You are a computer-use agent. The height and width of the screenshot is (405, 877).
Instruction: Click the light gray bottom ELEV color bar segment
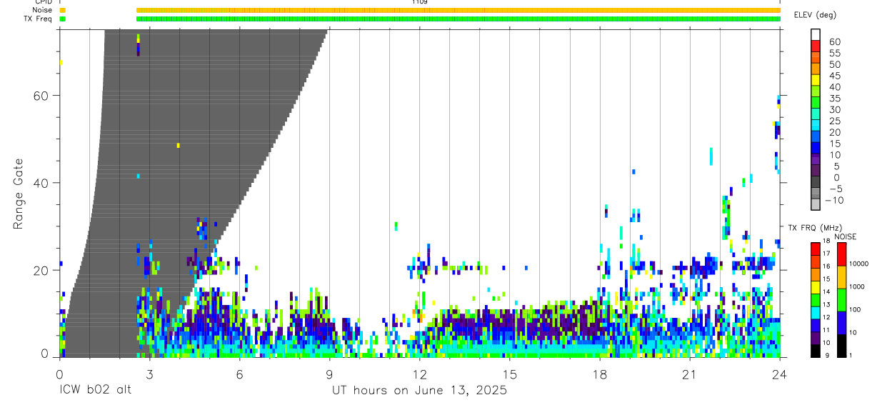coord(816,204)
